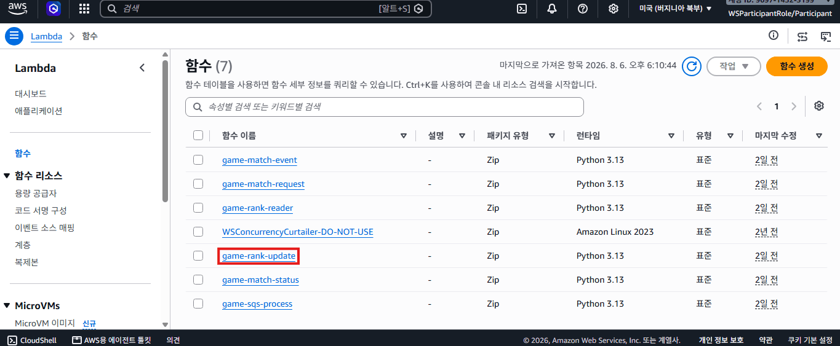Viewport: 840px width, 346px height.
Task: Open 개인 정보 보호 footer link
Action: pyautogui.click(x=721, y=340)
